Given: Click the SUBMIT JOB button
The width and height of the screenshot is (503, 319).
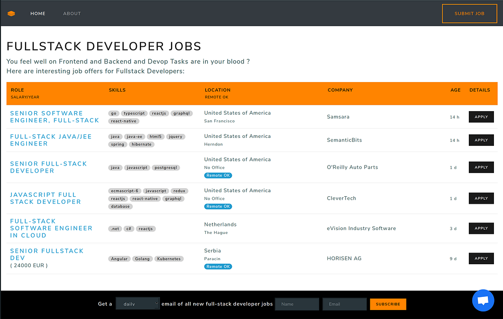Looking at the screenshot, I should click(x=469, y=14).
